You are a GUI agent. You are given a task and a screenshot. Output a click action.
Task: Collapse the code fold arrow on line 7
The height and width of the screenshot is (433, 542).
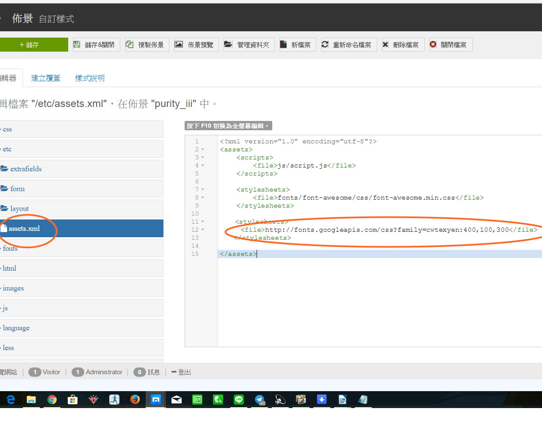click(x=203, y=190)
